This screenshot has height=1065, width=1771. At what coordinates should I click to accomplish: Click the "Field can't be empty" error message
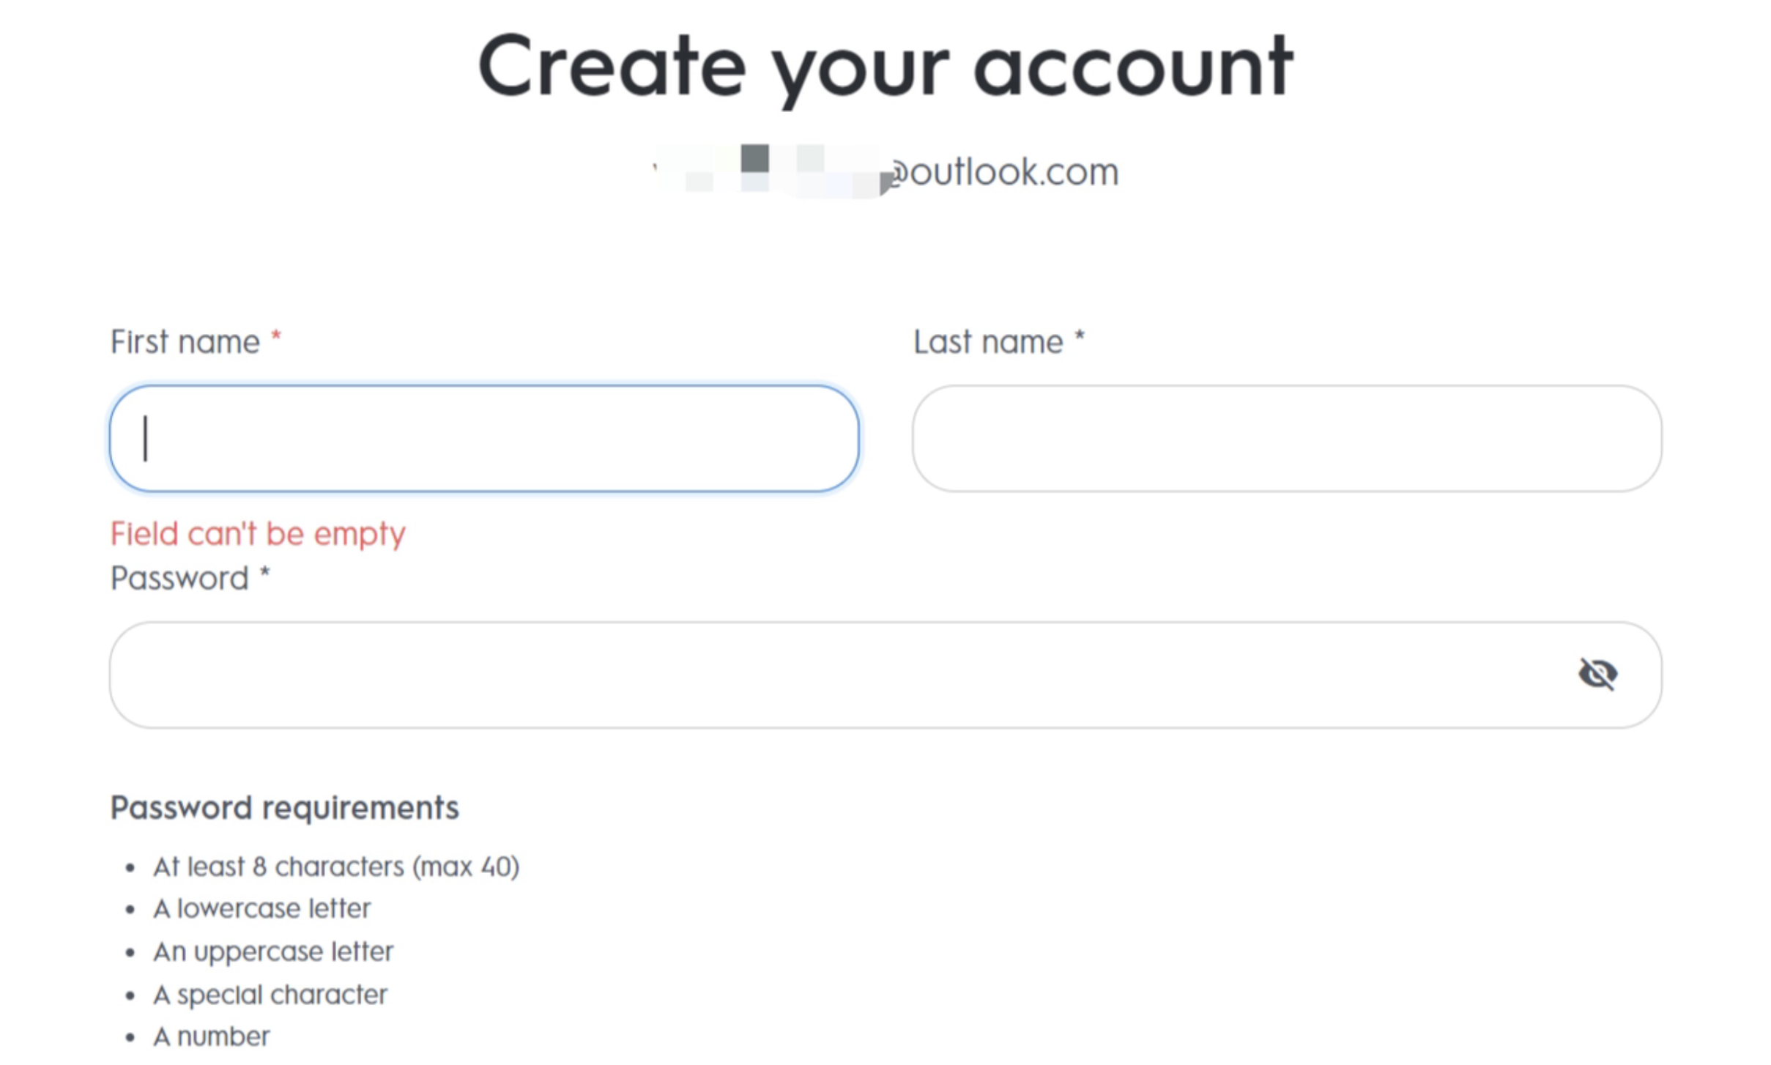coord(258,533)
